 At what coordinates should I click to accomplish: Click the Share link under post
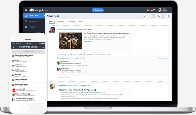click(x=70, y=54)
